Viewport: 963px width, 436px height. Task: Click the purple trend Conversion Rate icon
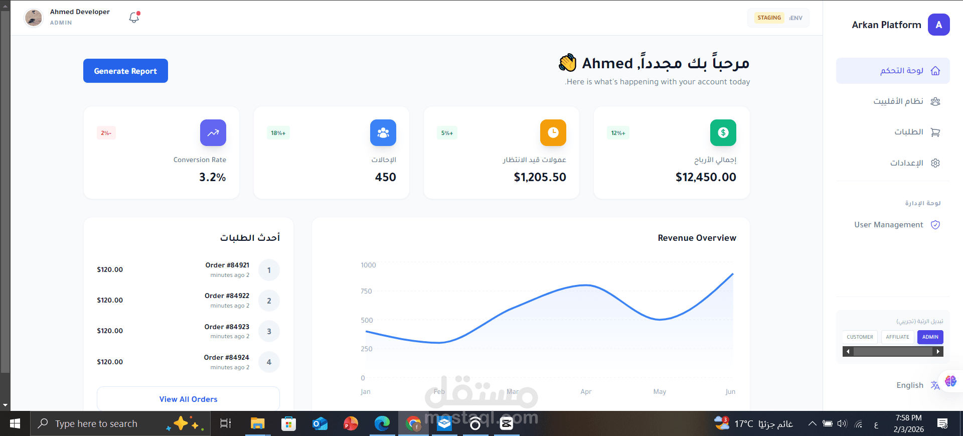213,132
